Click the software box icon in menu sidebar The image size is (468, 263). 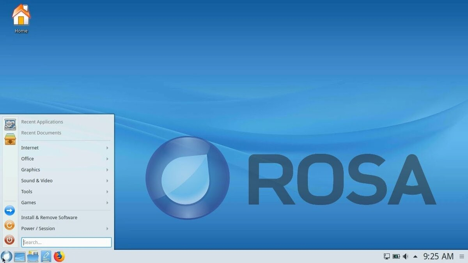coord(10,139)
